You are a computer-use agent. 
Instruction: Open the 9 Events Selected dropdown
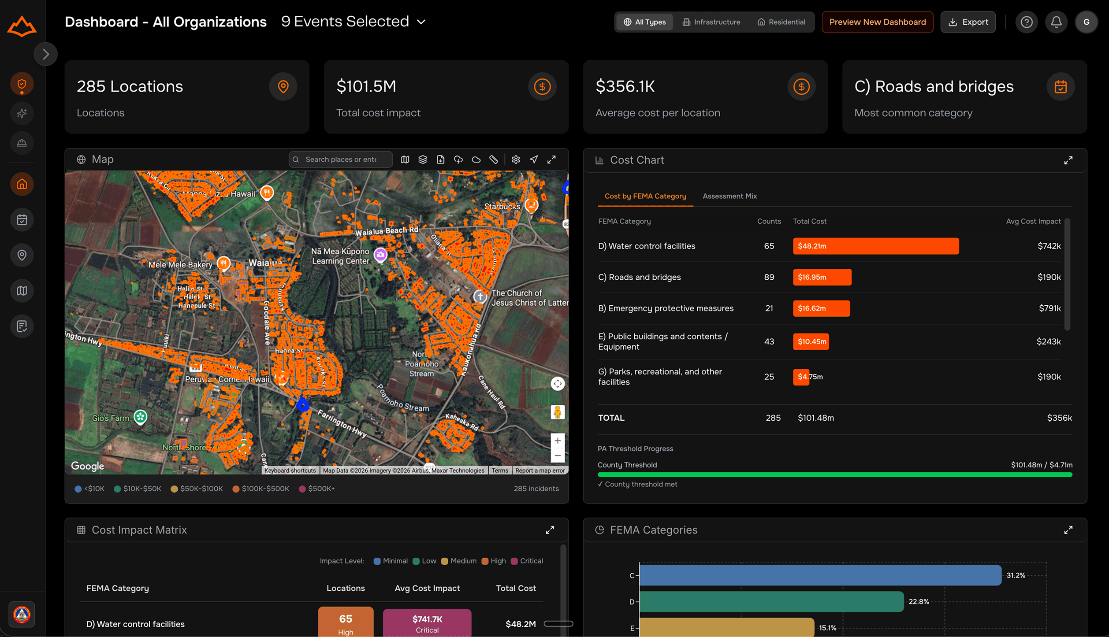(x=354, y=22)
